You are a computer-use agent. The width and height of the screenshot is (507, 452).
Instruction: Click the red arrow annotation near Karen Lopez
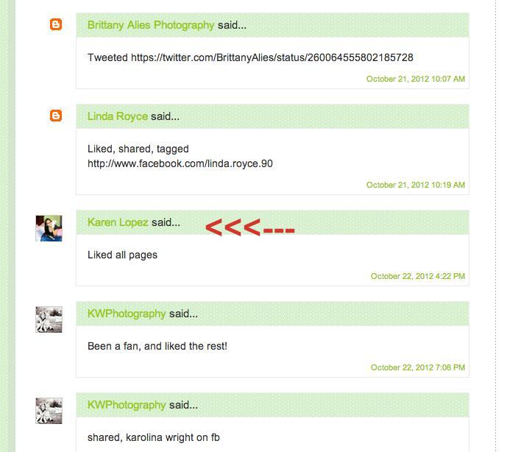point(250,227)
